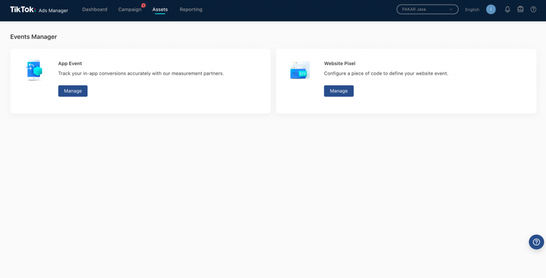
Task: Open the Dashboard tab
Action: (95, 10)
